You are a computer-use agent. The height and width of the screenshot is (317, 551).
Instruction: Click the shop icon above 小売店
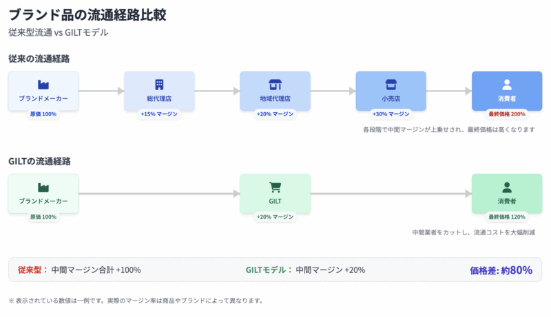pyautogui.click(x=391, y=85)
